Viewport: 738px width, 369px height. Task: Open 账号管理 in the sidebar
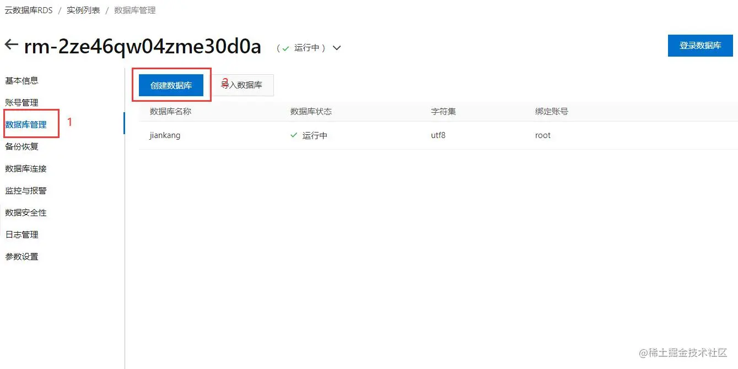point(21,103)
